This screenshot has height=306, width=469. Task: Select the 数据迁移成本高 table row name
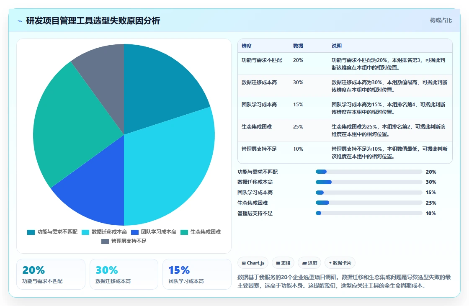(x=259, y=82)
